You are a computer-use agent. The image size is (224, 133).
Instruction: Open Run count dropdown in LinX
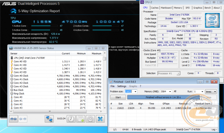click(202, 92)
